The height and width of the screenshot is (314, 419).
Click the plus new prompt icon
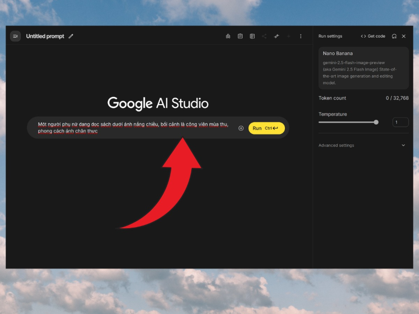[289, 36]
